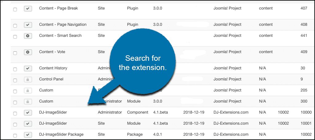
Task: Click "DJ-ImageSlider" name in the Component row
Action: (x=53, y=112)
